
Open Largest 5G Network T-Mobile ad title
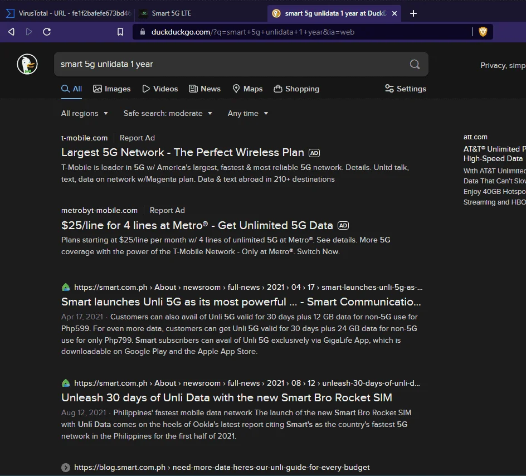point(183,153)
